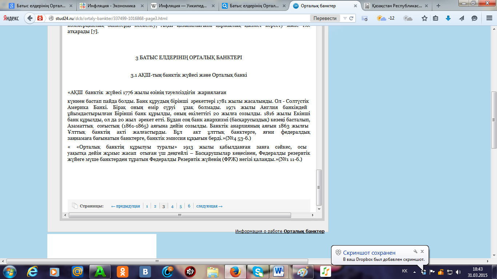
Task: Click the Перевести translate button
Action: coord(325,18)
